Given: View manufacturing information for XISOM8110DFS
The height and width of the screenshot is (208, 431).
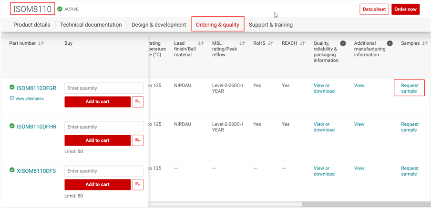Looking at the screenshot, I should tap(359, 168).
